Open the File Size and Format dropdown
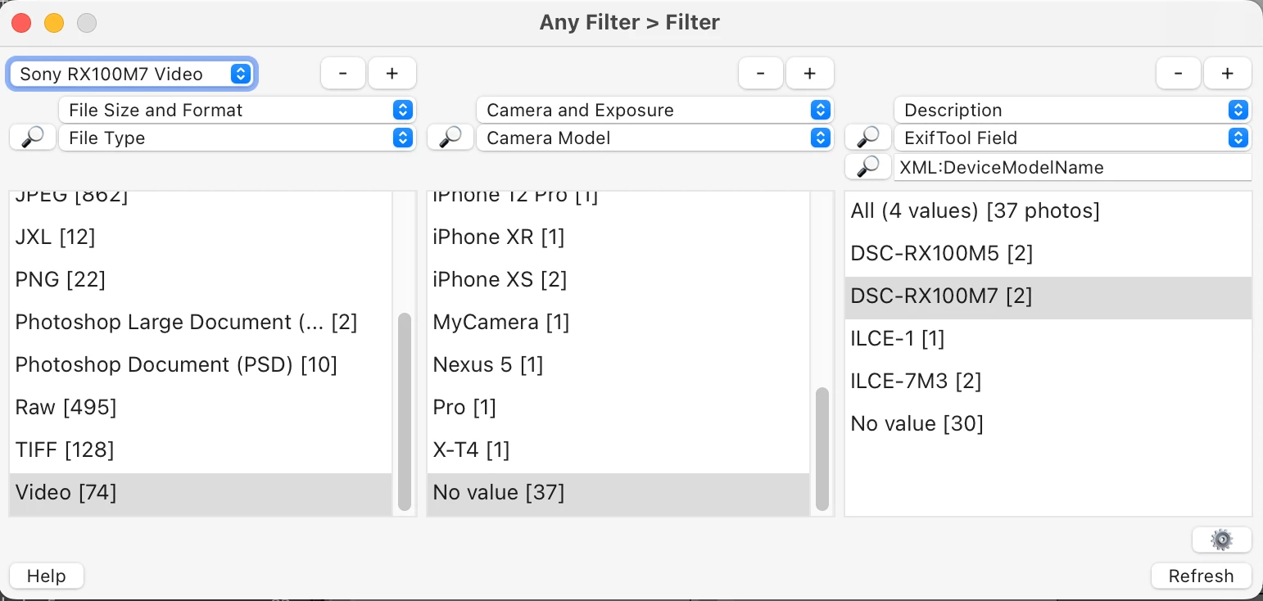Screen dimensions: 1263x601 click(x=237, y=110)
